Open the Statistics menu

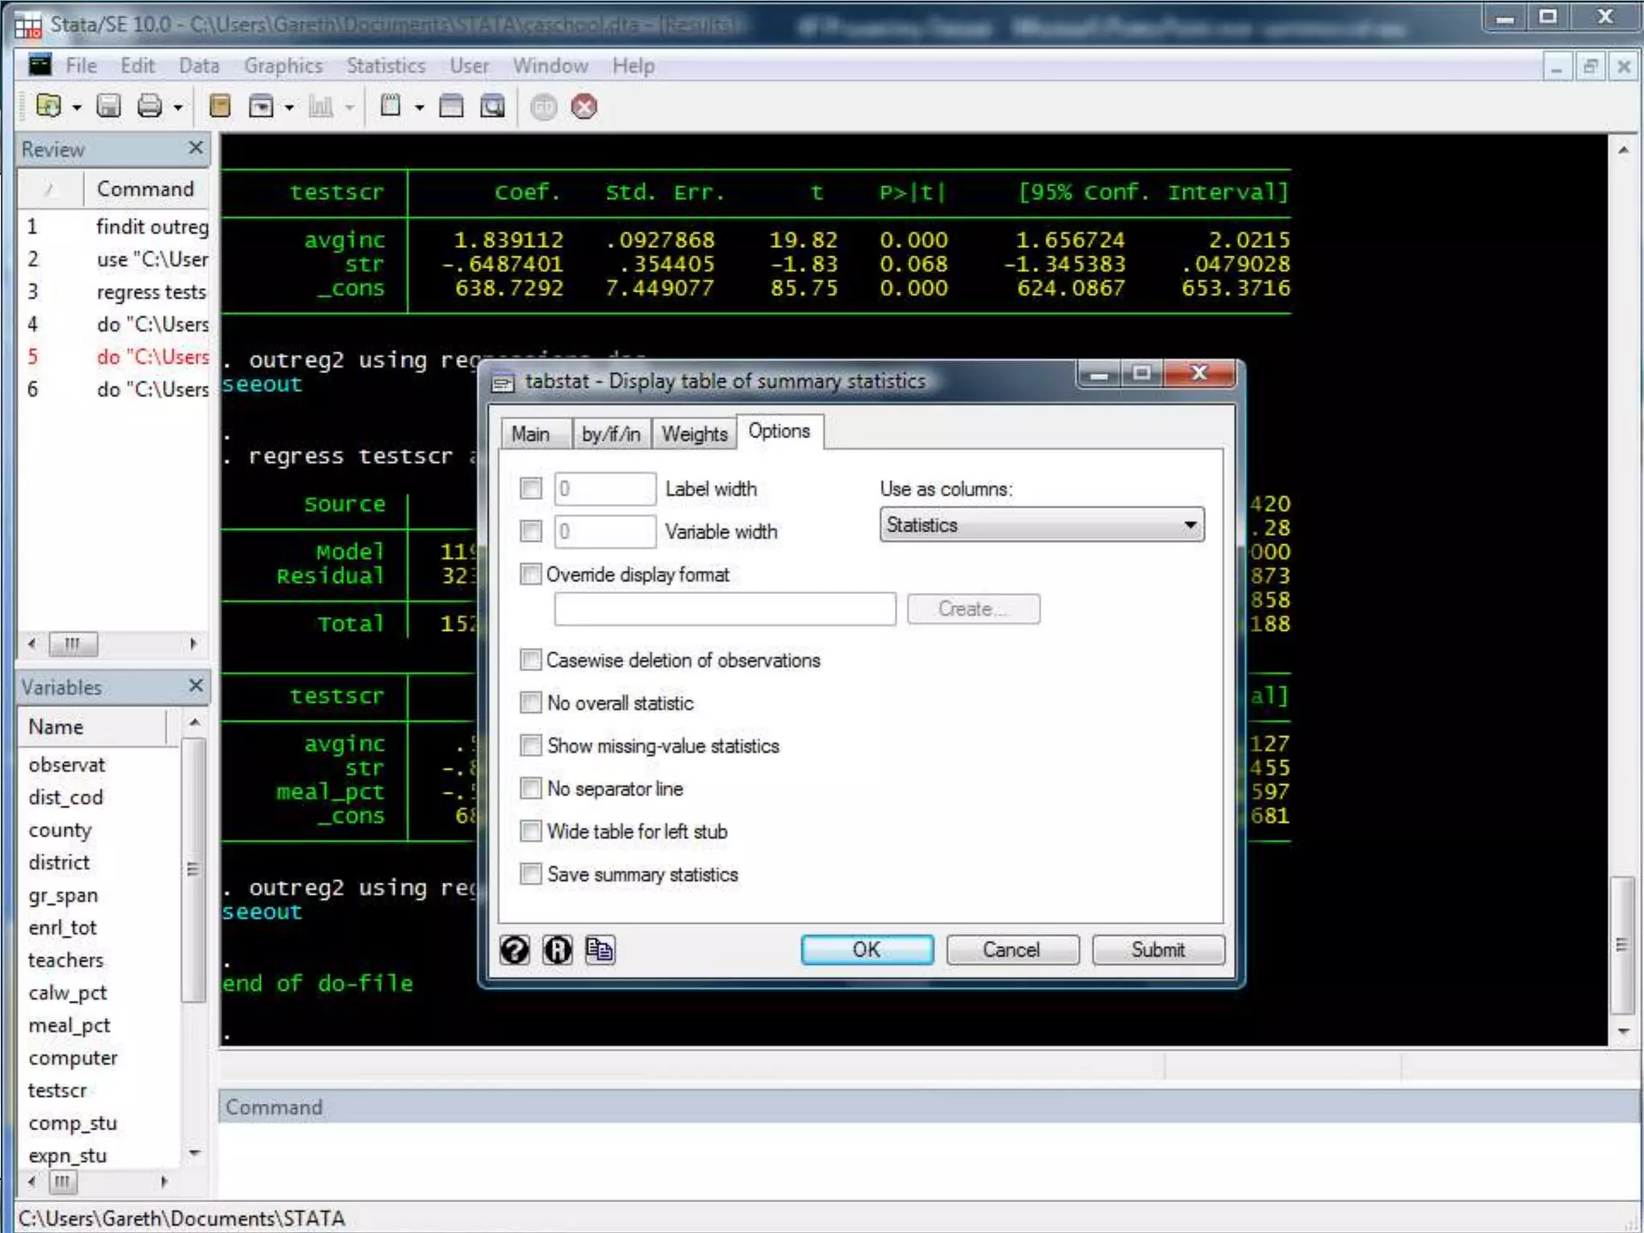pos(385,66)
